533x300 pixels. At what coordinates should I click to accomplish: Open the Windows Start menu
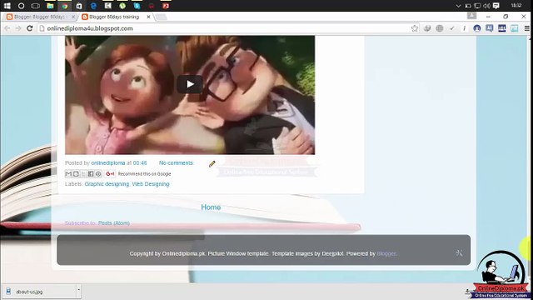7,6
